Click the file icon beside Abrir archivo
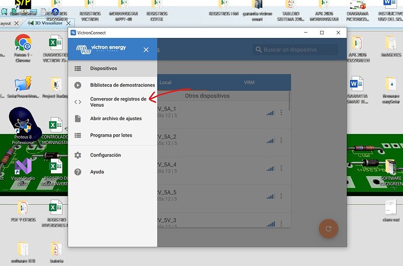 [x=78, y=118]
